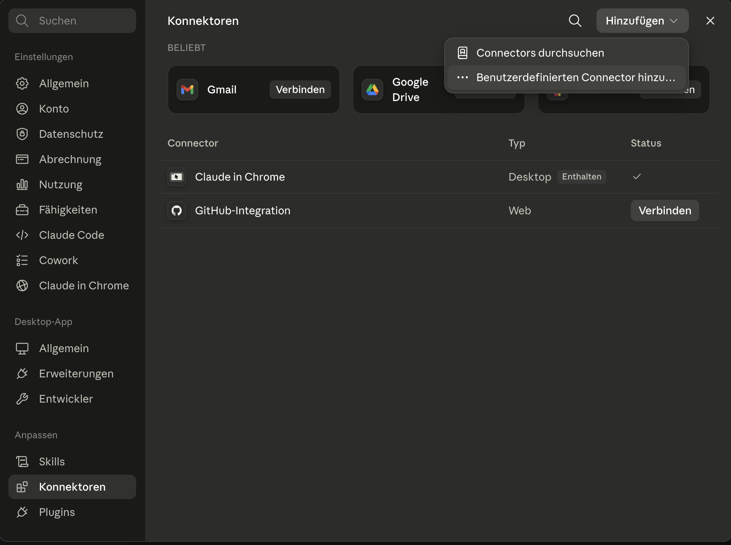Image resolution: width=731 pixels, height=545 pixels.
Task: Click the Gmail card title
Action: (x=222, y=90)
